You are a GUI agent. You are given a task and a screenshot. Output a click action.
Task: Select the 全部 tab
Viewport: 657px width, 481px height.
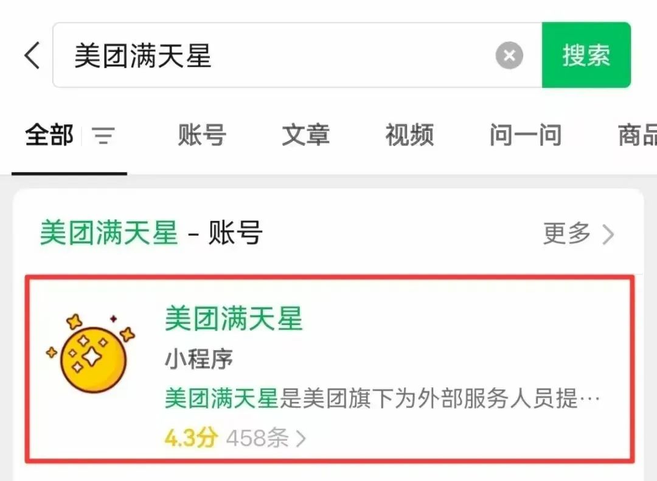pyautogui.click(x=49, y=135)
